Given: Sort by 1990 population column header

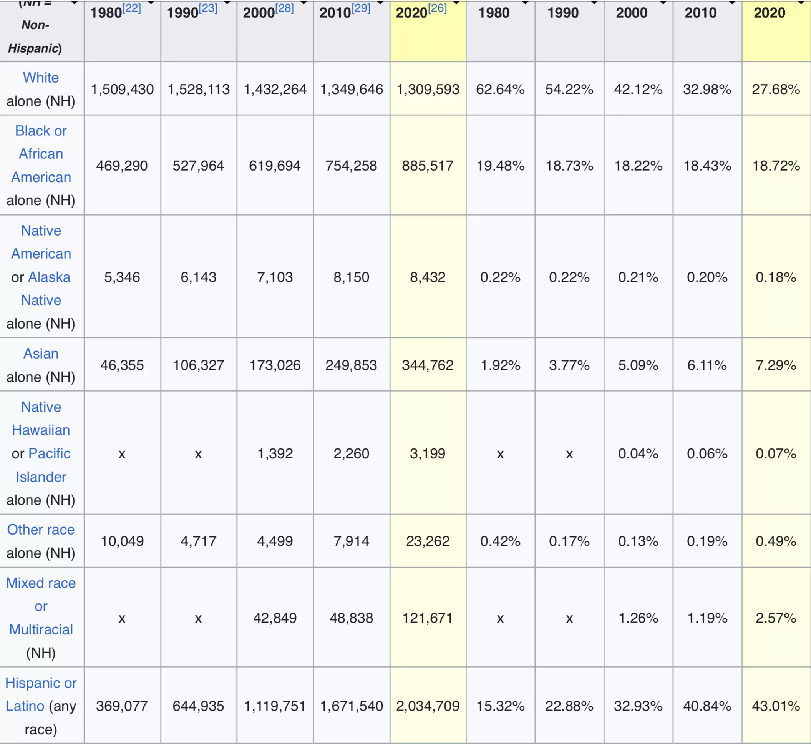Looking at the screenshot, I should pos(199,31).
